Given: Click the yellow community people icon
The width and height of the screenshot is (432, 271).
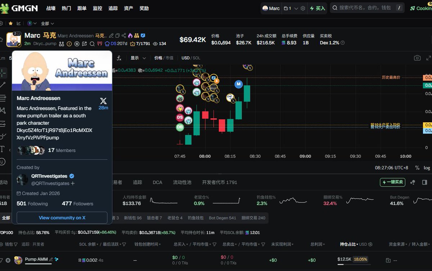Looking at the screenshot, I should click(136, 36).
